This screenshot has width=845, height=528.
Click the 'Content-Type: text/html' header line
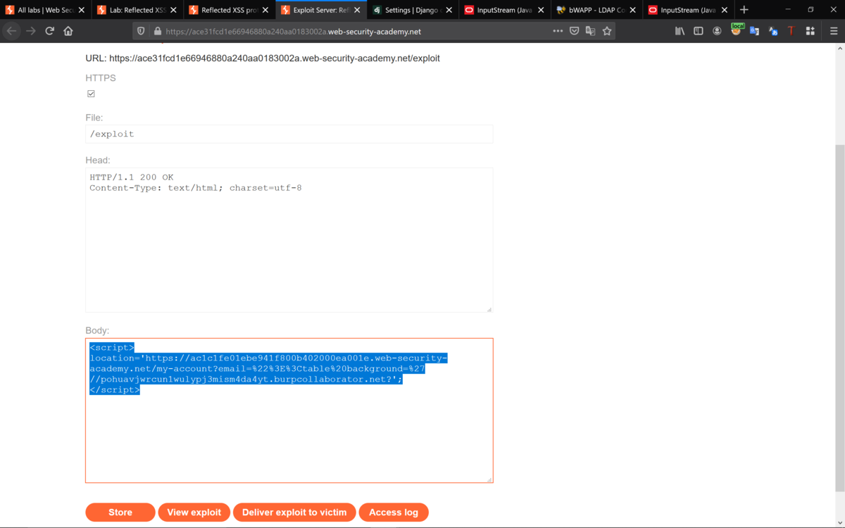click(x=196, y=188)
